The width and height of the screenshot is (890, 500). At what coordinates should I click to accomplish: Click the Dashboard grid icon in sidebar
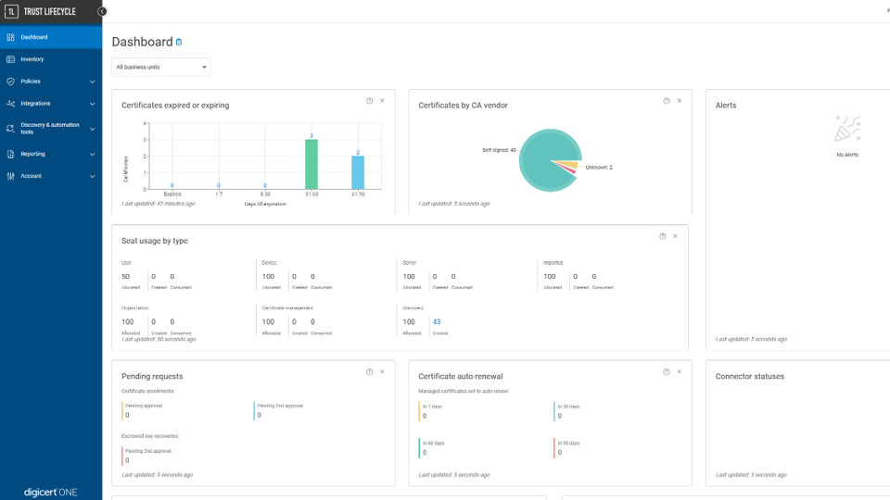click(x=11, y=37)
